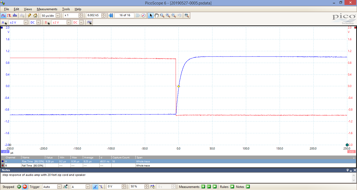This screenshot has height=190, width=357.
Task: Click the buffer number 16 of 16 field
Action: (x=125, y=15)
